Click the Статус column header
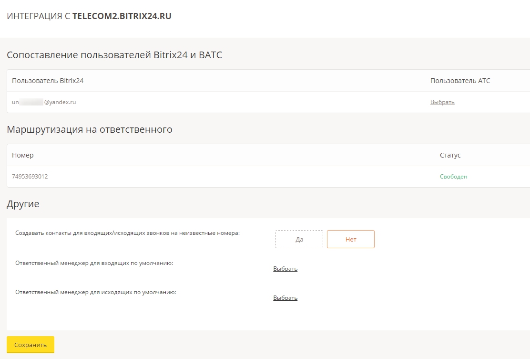 (450, 155)
